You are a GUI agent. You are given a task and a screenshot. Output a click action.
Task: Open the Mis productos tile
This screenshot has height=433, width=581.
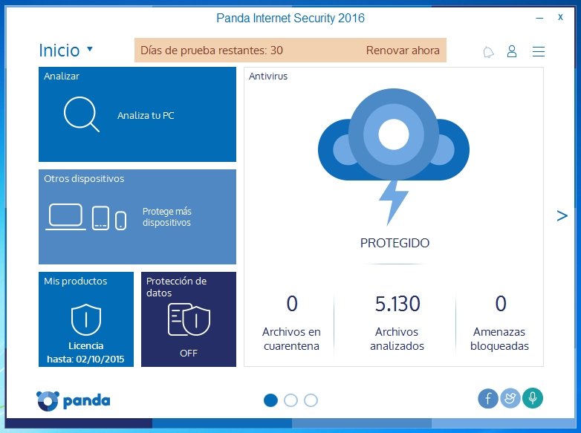(86, 319)
